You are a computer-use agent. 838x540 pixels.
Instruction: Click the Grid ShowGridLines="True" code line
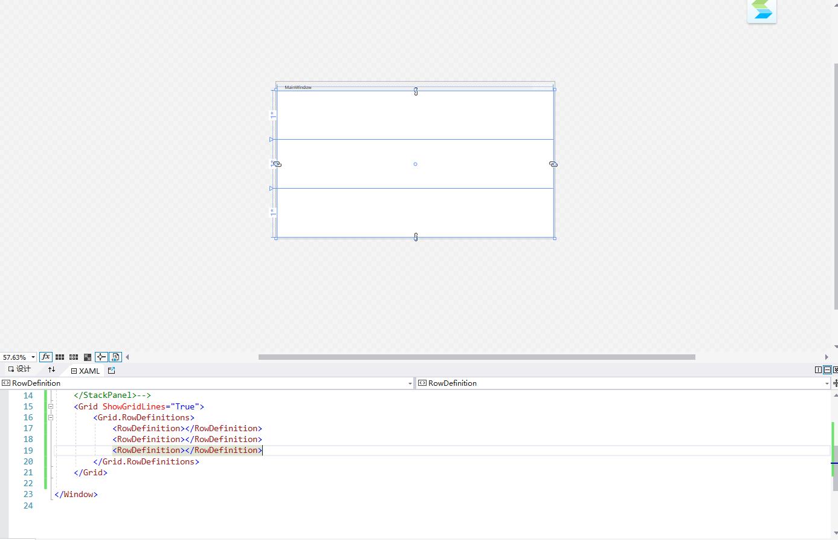(139, 406)
